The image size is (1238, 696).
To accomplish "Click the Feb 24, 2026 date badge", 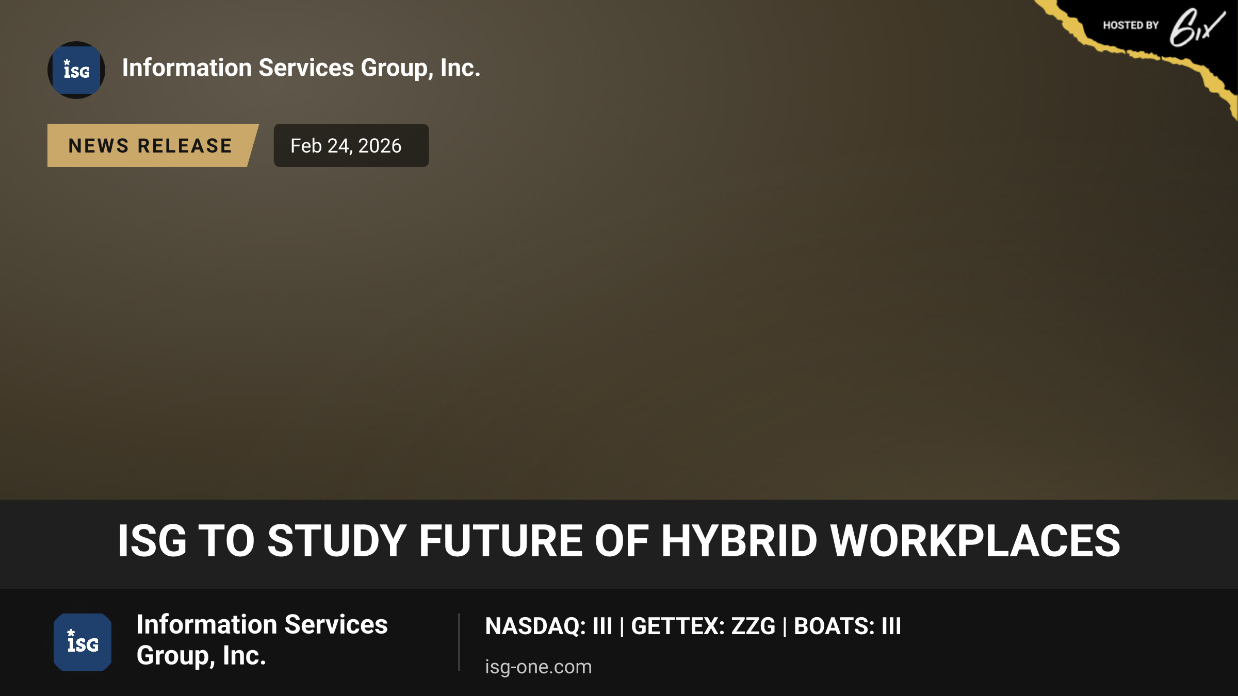I will [x=351, y=145].
